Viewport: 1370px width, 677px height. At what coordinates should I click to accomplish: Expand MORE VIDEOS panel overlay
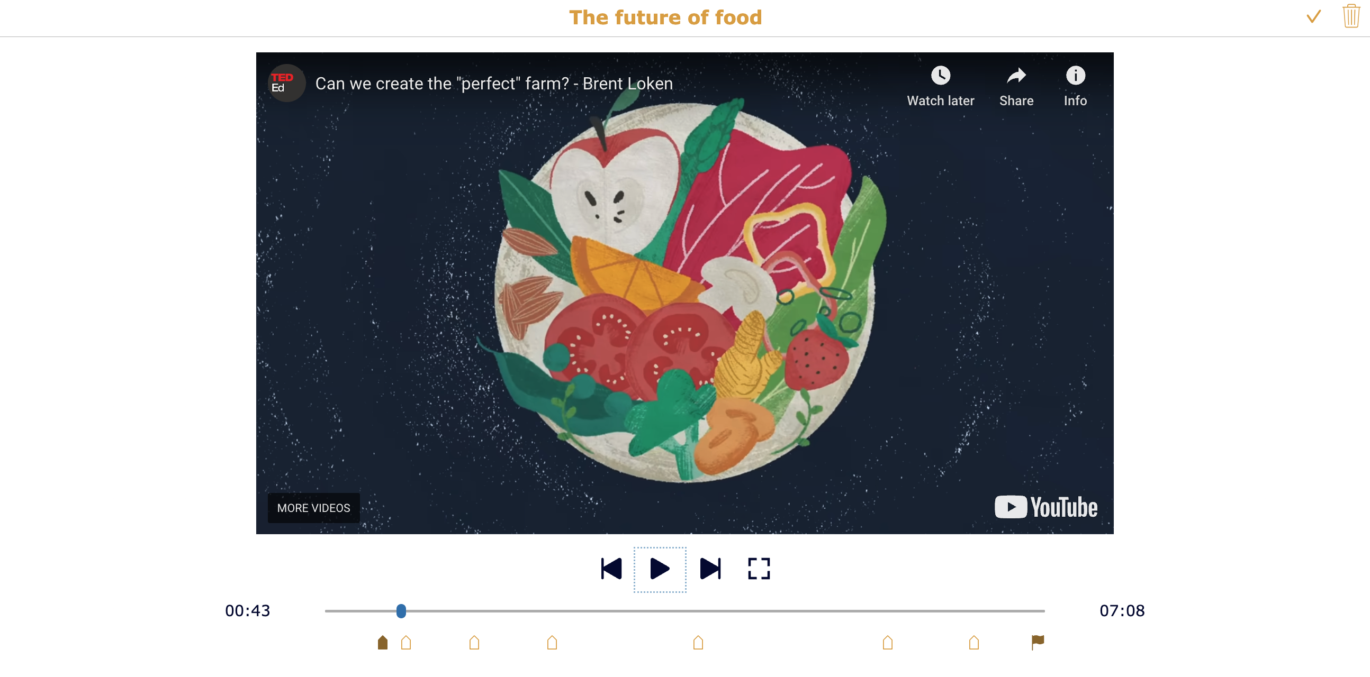(x=313, y=508)
